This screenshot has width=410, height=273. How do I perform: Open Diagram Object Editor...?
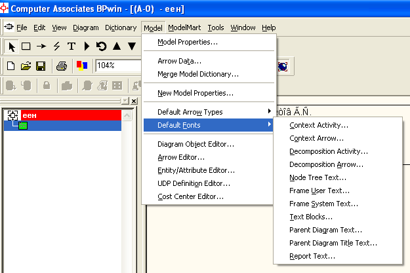pyautogui.click(x=209, y=144)
